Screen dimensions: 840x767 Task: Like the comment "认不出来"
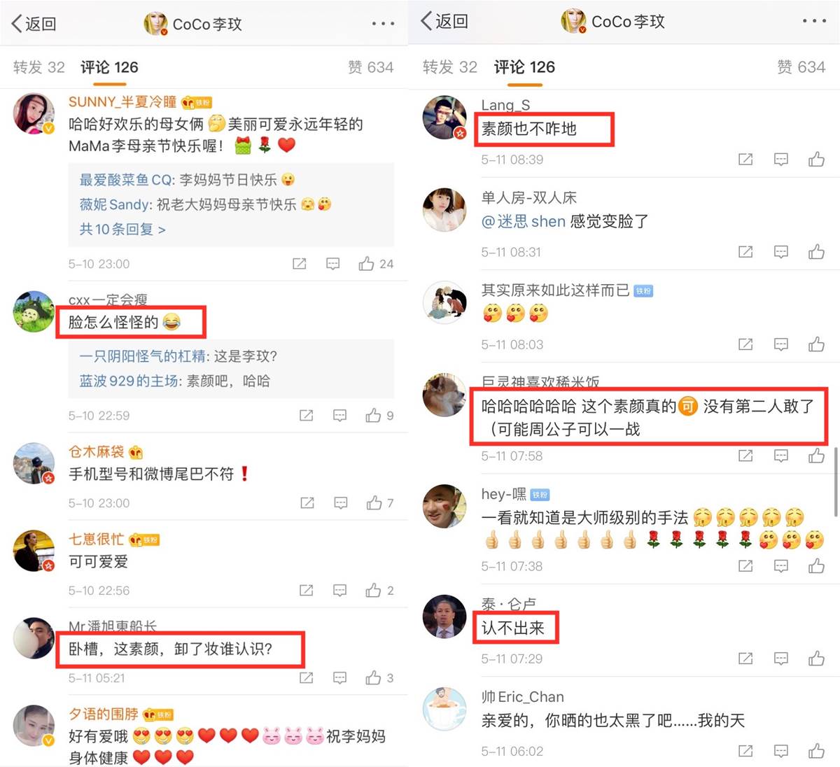click(816, 659)
